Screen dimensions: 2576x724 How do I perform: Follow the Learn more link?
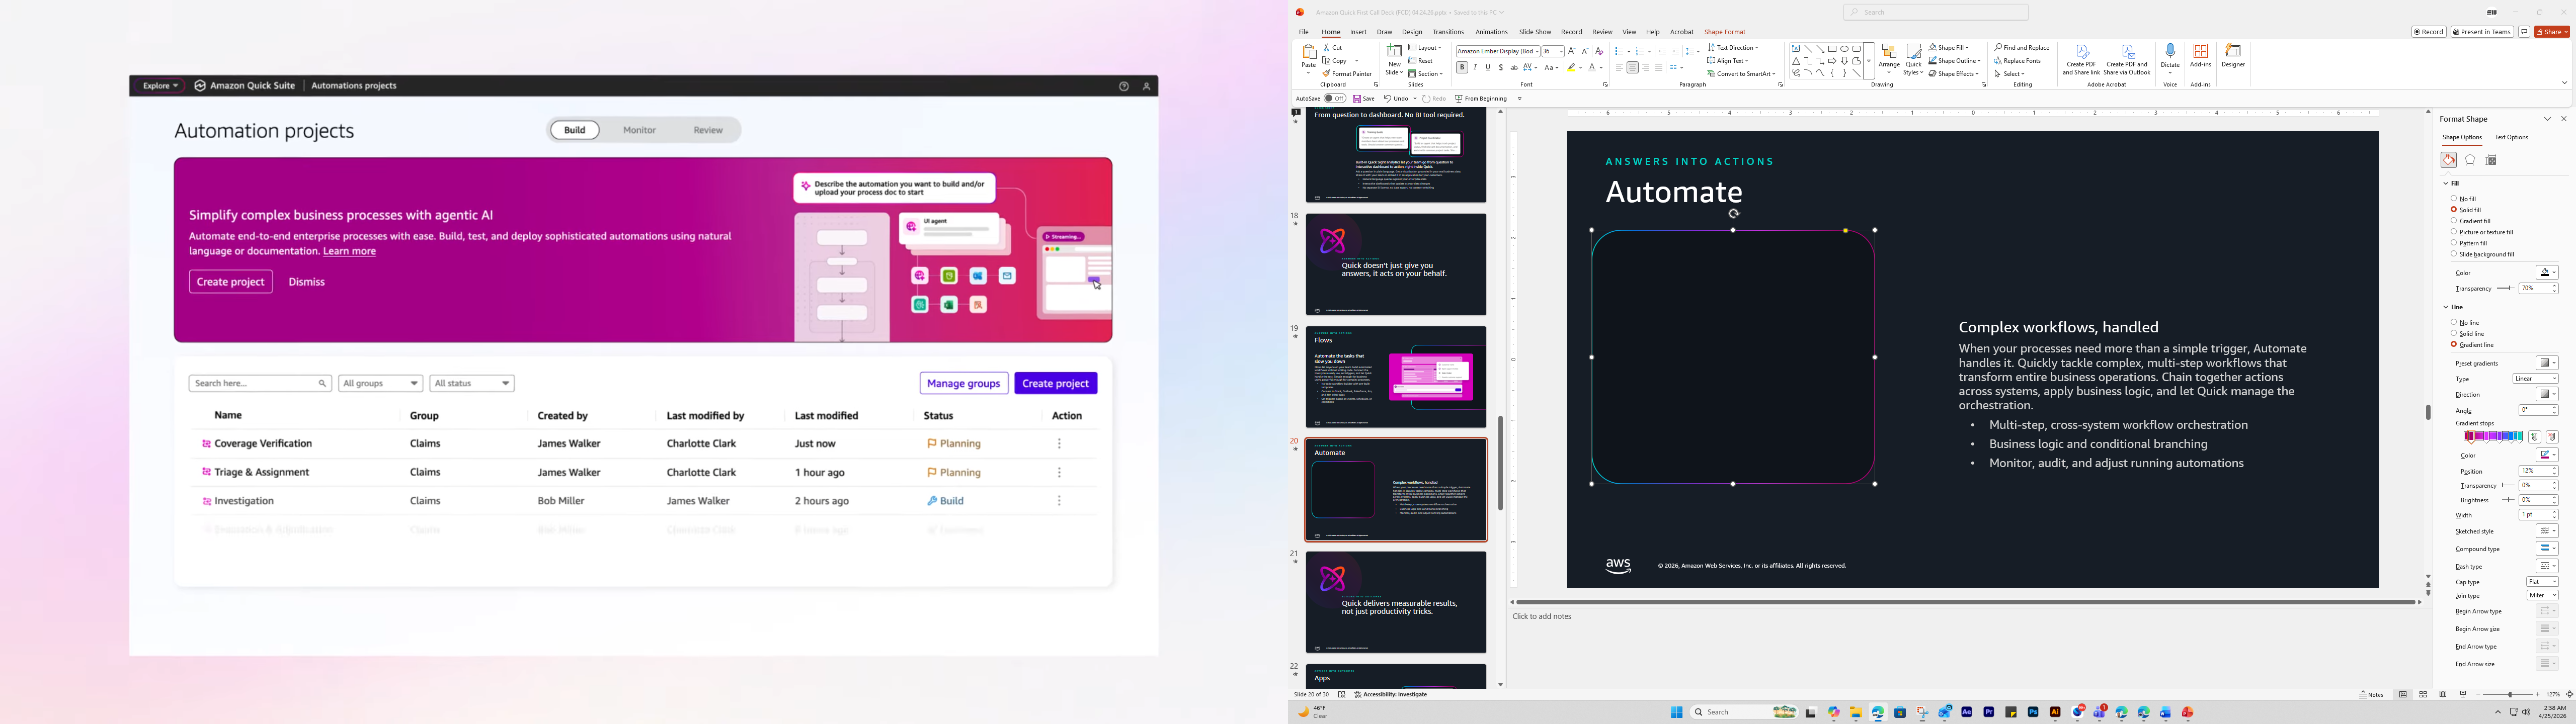coord(350,252)
